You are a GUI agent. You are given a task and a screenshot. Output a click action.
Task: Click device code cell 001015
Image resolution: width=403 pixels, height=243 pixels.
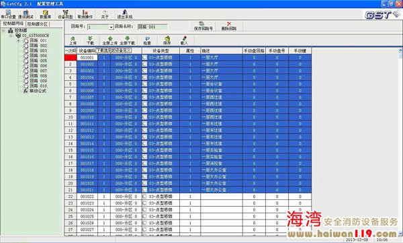(x=87, y=150)
